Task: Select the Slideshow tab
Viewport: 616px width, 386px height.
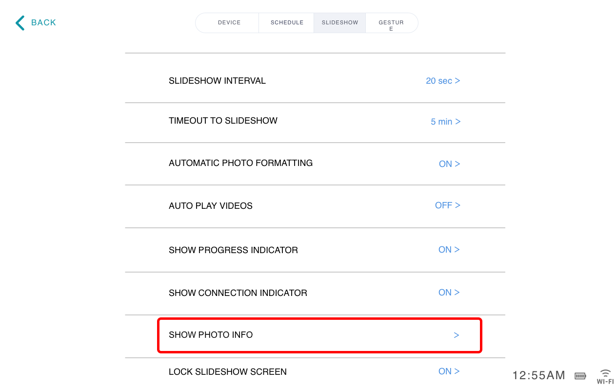Action: click(x=340, y=23)
